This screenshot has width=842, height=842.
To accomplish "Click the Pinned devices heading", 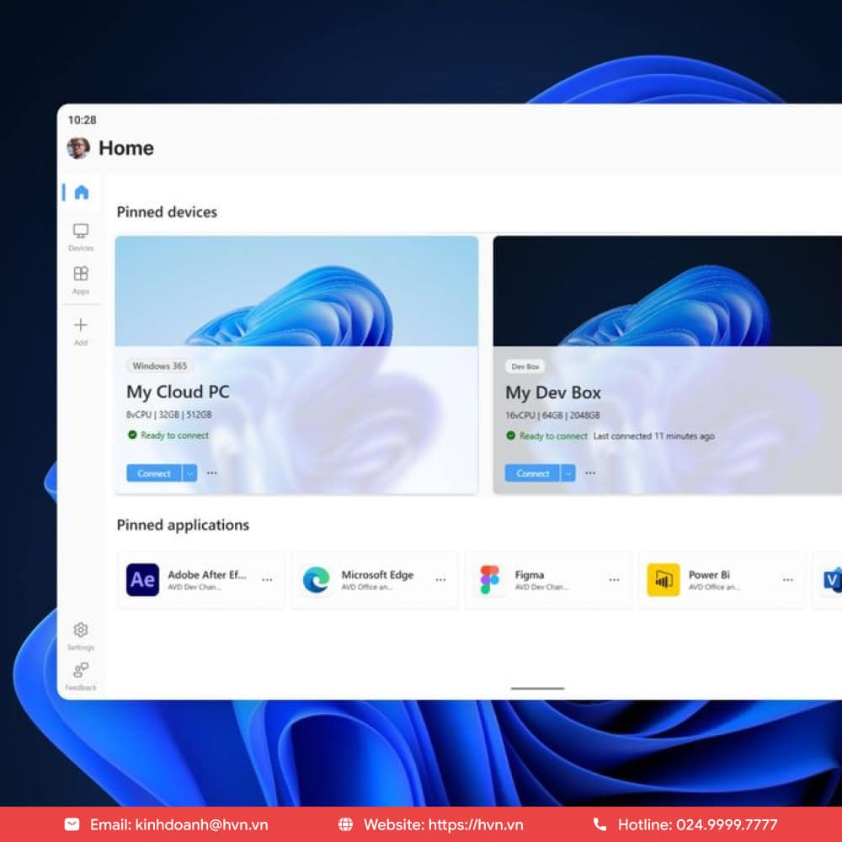I will (167, 212).
